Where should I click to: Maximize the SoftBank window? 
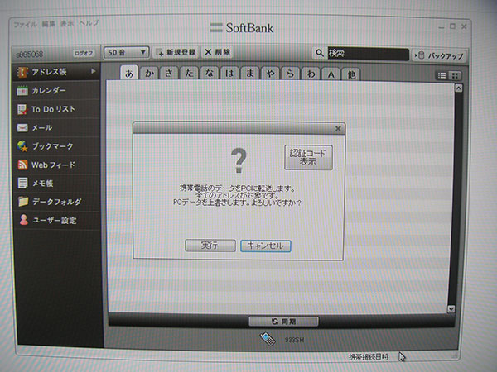coord(452,26)
